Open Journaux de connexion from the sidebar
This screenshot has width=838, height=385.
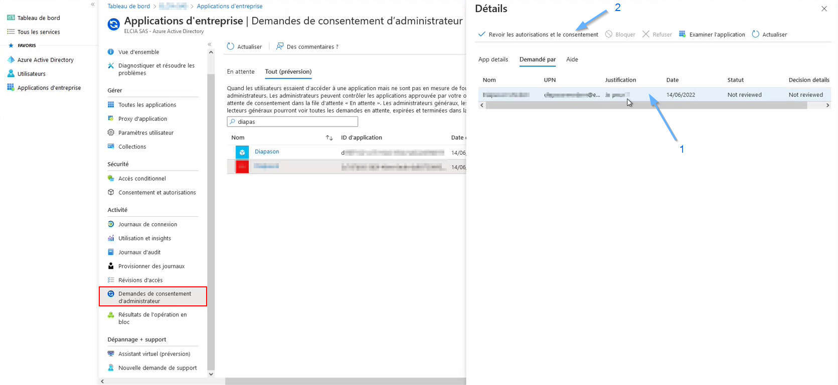147,224
